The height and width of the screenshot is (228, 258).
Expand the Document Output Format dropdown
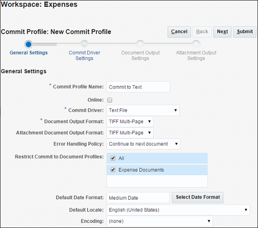coord(130,121)
